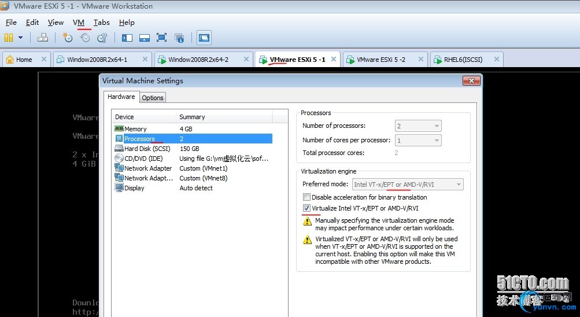Open the snapshot manager wrench-clock icon
The height and width of the screenshot is (317, 580).
pos(102,38)
